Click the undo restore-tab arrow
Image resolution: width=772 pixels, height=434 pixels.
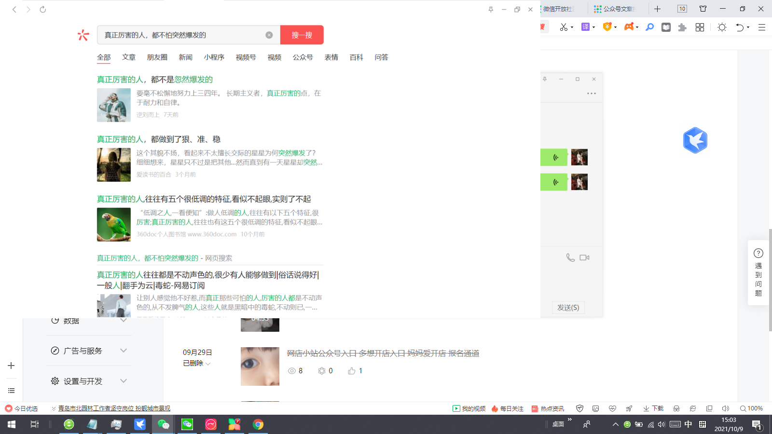[740, 27]
